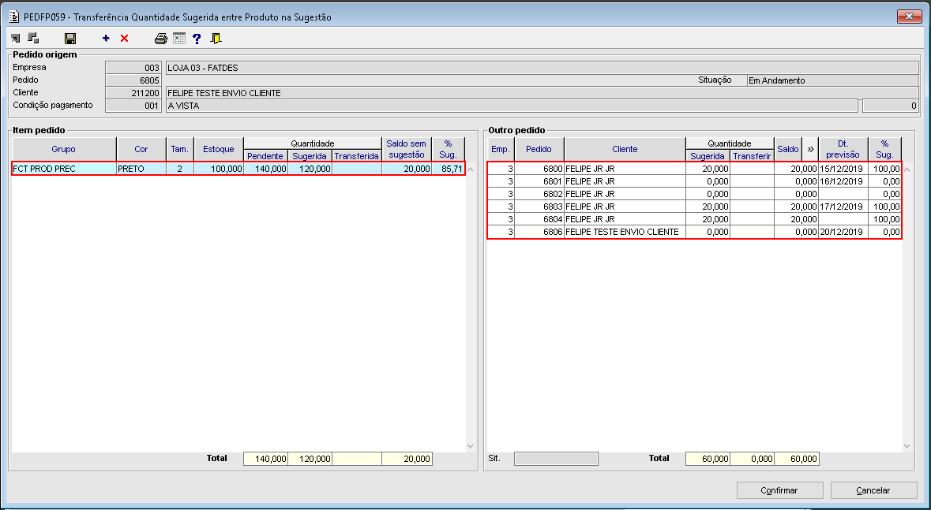
Task: Select order 6804 row
Action: point(694,219)
